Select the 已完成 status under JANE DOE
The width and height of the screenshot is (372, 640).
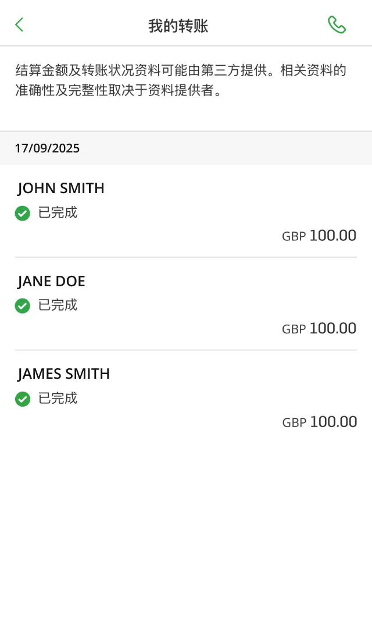pyautogui.click(x=58, y=305)
